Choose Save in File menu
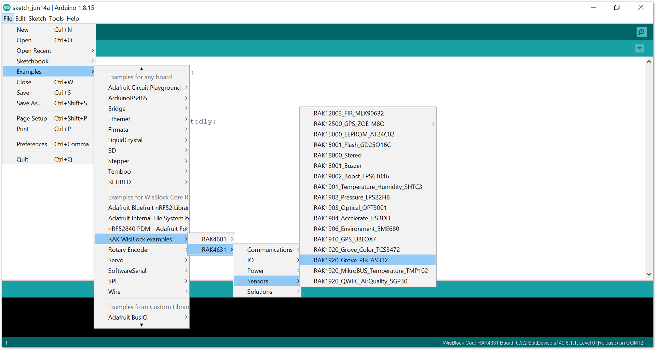This screenshot has height=350, width=656. point(49,93)
